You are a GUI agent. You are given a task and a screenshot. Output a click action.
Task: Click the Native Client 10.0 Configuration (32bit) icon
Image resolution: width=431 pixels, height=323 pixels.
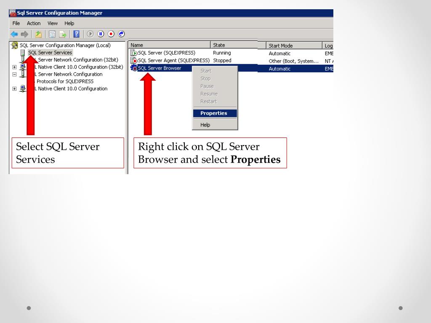[23, 67]
